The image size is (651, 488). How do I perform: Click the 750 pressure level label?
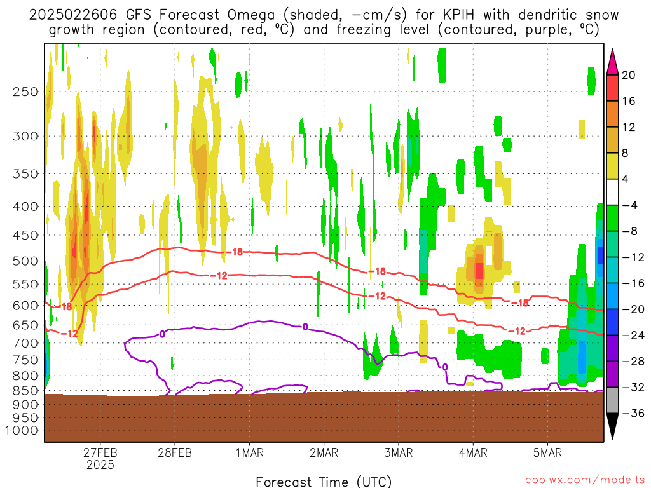click(25, 360)
